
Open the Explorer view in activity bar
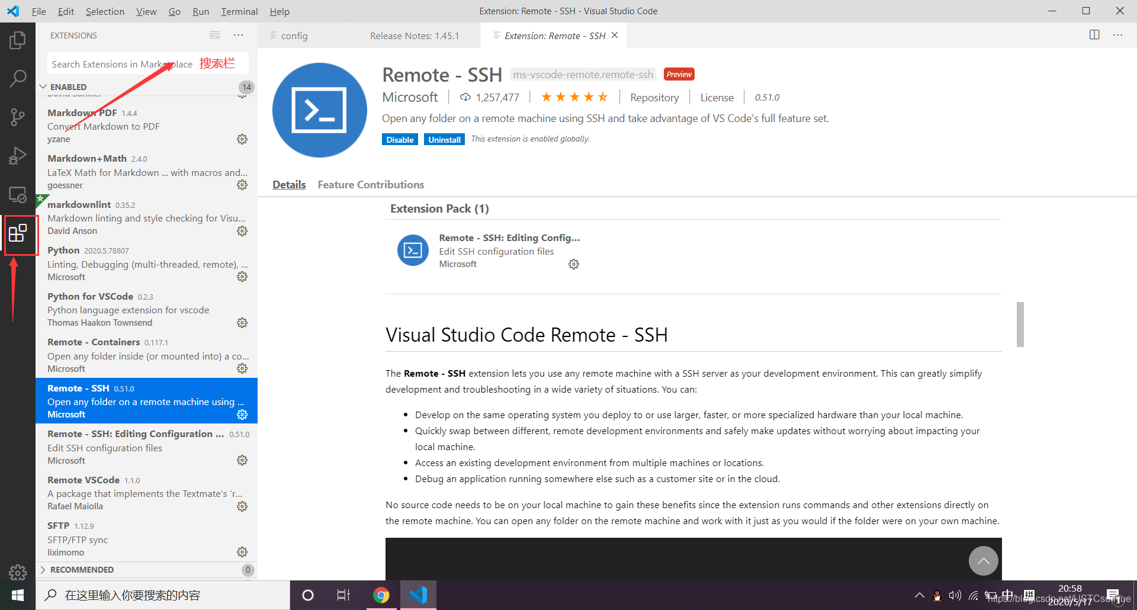point(18,40)
